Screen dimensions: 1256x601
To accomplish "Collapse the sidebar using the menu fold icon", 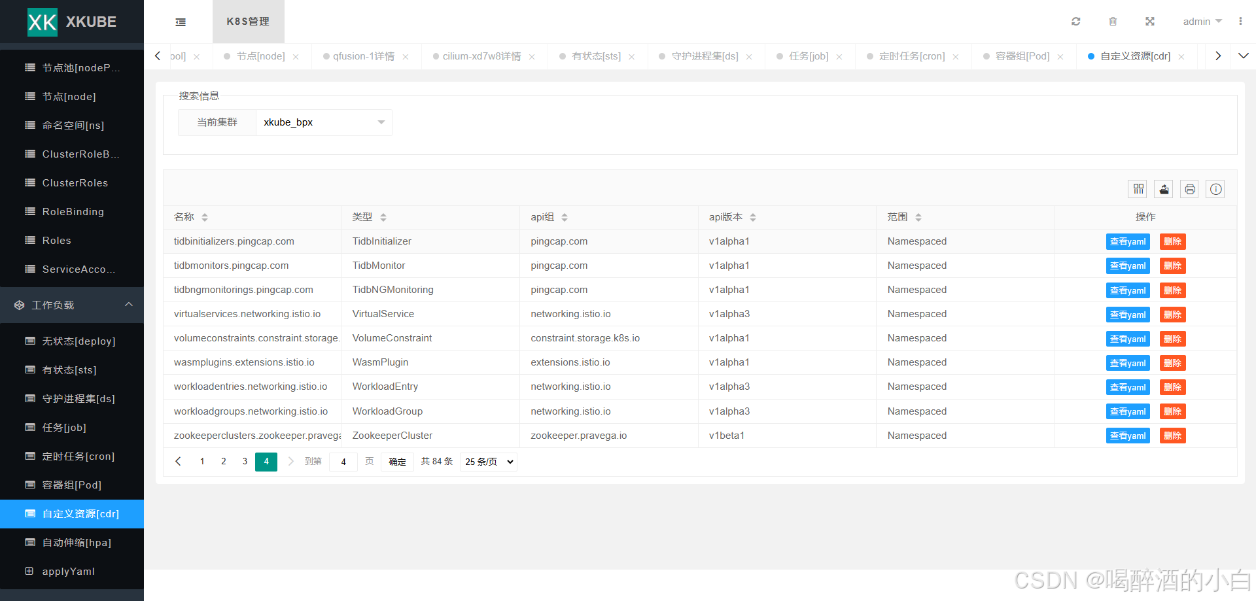I will click(181, 22).
